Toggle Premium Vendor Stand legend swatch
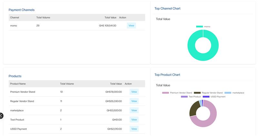This screenshot has width=258, height=136. pos(165,93)
